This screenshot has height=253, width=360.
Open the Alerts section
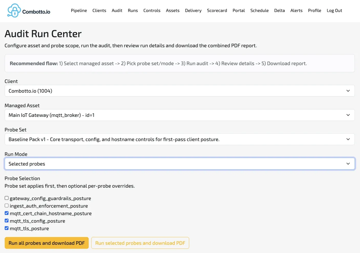point(296,11)
